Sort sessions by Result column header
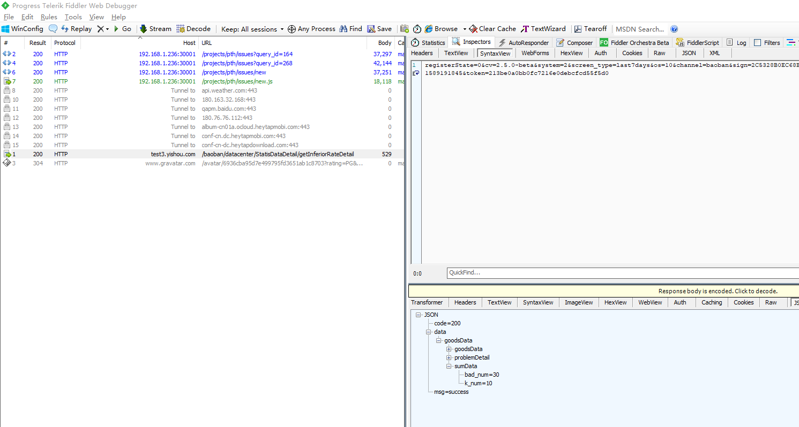Image resolution: width=799 pixels, height=427 pixels. [38, 43]
